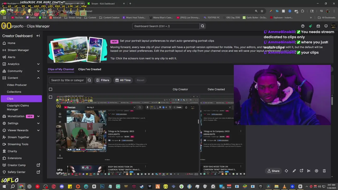Open the Help question mark icon
This screenshot has height=190, width=338.
pyautogui.click(x=303, y=26)
